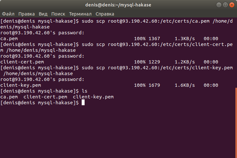Click the terminal cursor block at prompt

pos(83,103)
